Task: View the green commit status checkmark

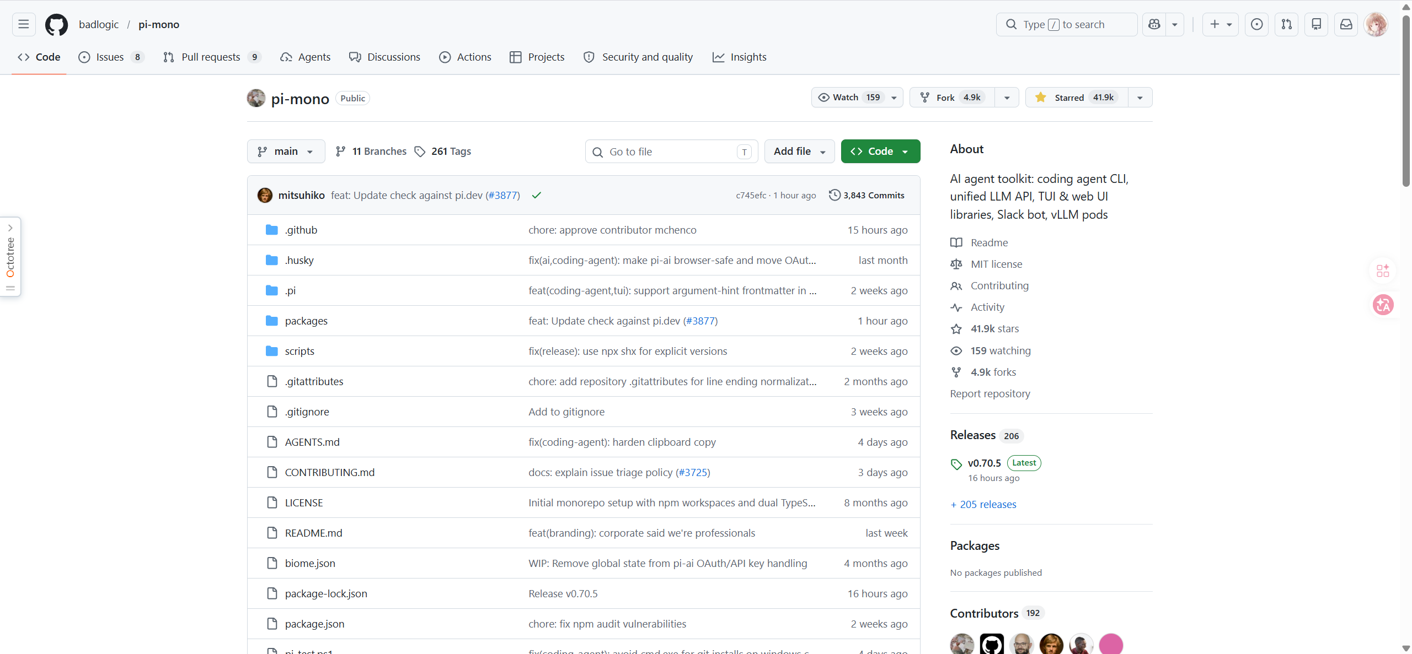Action: (536, 195)
